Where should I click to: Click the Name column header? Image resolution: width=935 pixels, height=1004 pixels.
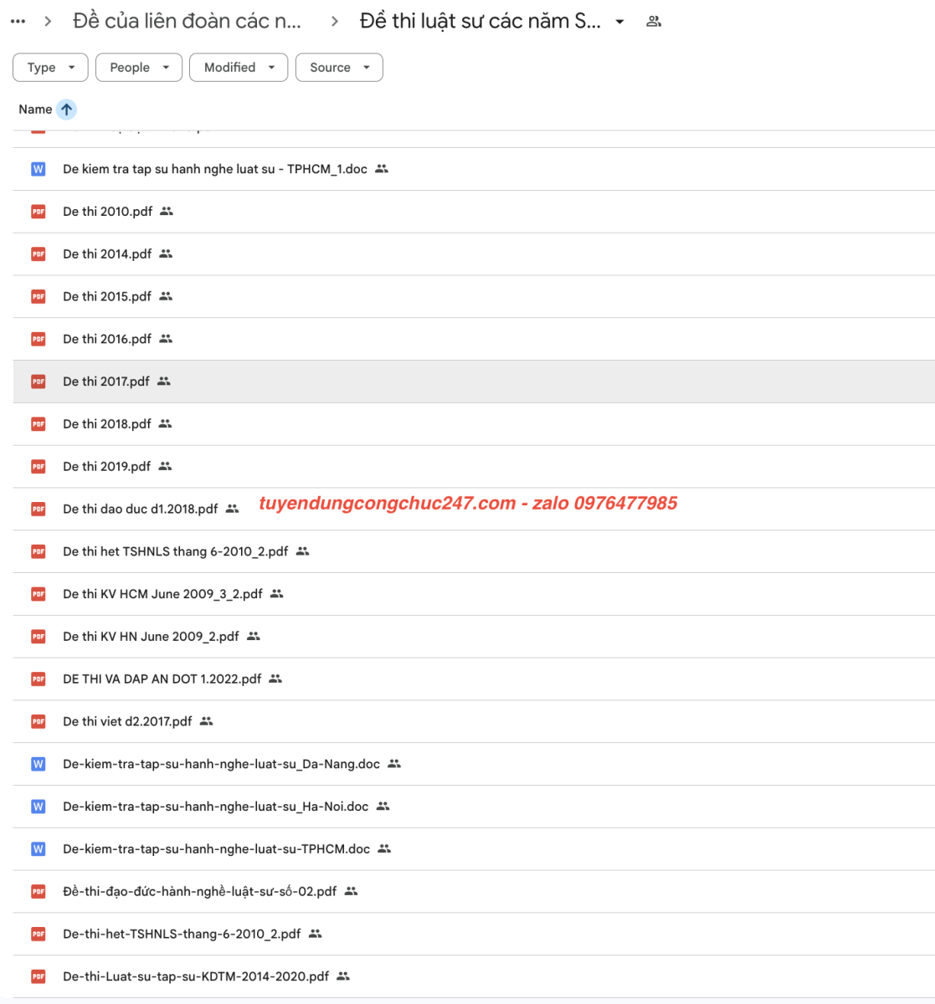point(35,110)
